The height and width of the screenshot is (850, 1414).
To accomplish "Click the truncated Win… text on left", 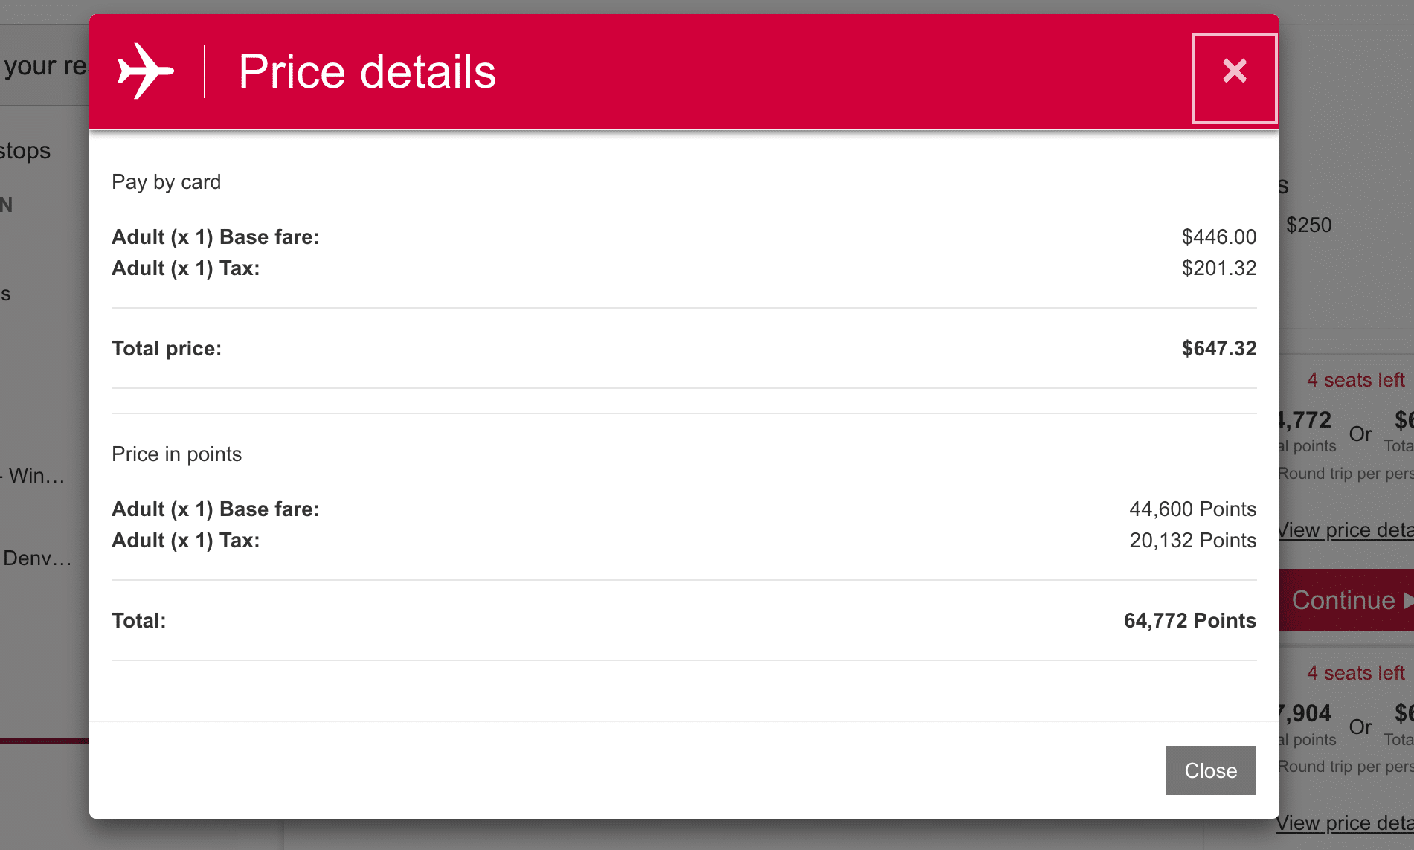I will click(37, 476).
